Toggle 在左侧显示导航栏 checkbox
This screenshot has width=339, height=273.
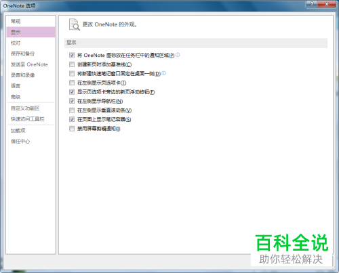click(72, 101)
